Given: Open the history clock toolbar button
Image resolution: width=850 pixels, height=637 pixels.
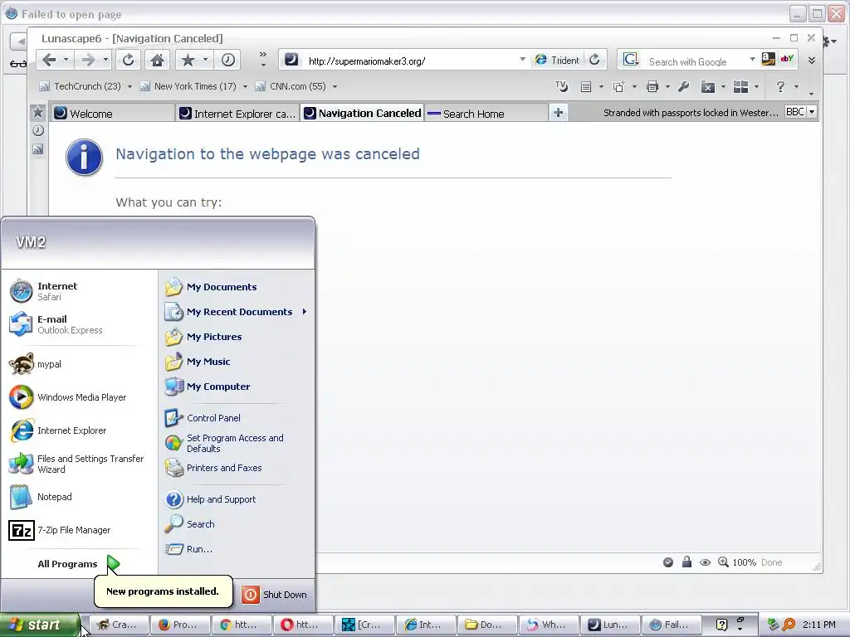Looking at the screenshot, I should (x=227, y=60).
